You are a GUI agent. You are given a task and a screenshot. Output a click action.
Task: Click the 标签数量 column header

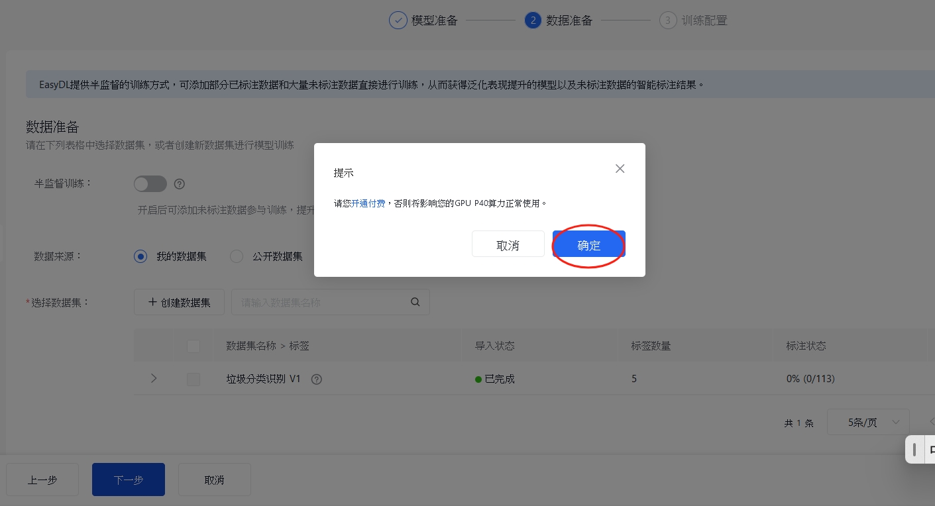651,346
